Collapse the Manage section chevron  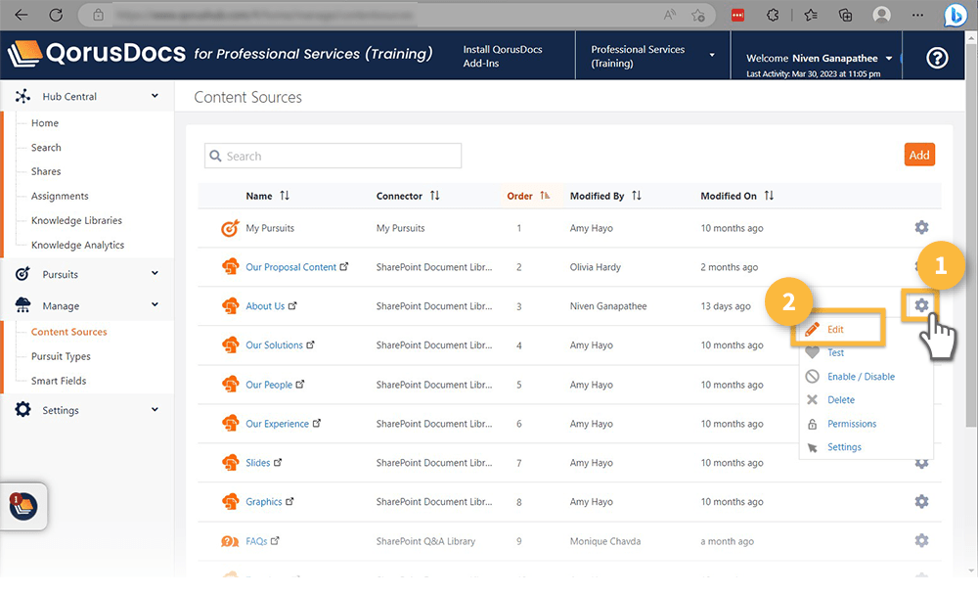tap(155, 304)
